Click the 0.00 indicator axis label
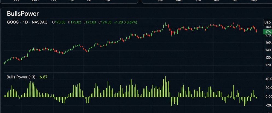The width and height of the screenshot is (272, 113). coord(268,97)
